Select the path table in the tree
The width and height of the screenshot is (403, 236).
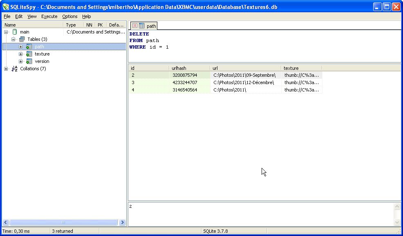(x=39, y=47)
